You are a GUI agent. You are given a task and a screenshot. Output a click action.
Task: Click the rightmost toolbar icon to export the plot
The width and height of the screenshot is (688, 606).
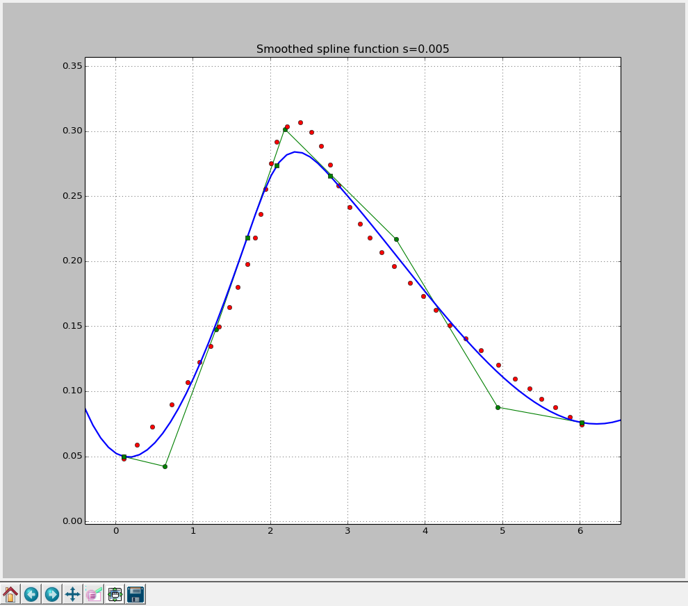pos(136,593)
